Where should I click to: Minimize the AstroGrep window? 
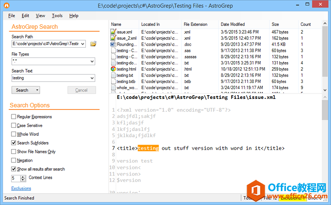tap(298, 5)
